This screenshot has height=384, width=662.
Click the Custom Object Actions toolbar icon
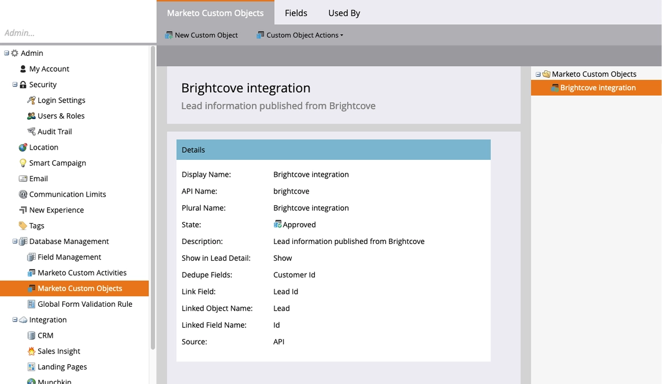point(261,35)
